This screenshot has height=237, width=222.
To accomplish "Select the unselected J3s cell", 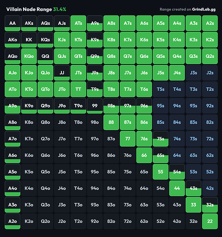I will [193, 73].
